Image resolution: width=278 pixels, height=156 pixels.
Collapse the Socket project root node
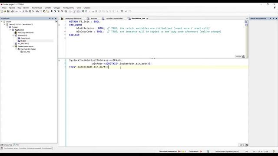(2, 22)
